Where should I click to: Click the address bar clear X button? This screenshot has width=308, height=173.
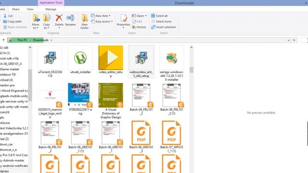[x=294, y=40]
